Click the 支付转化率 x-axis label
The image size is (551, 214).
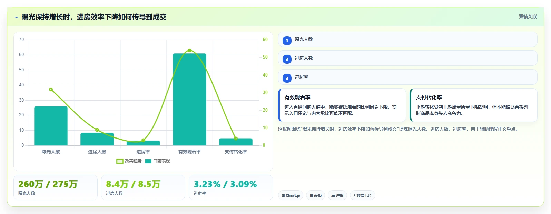236,152
